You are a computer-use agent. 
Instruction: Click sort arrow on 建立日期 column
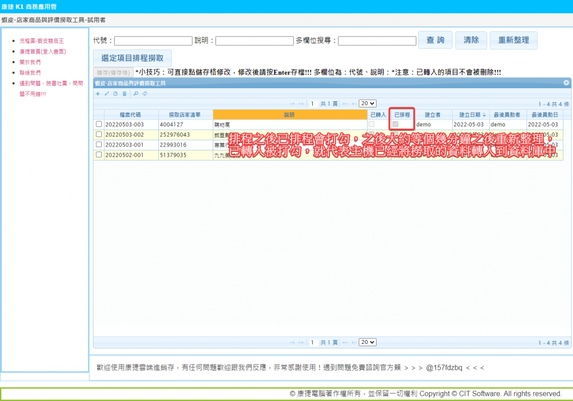click(x=484, y=115)
